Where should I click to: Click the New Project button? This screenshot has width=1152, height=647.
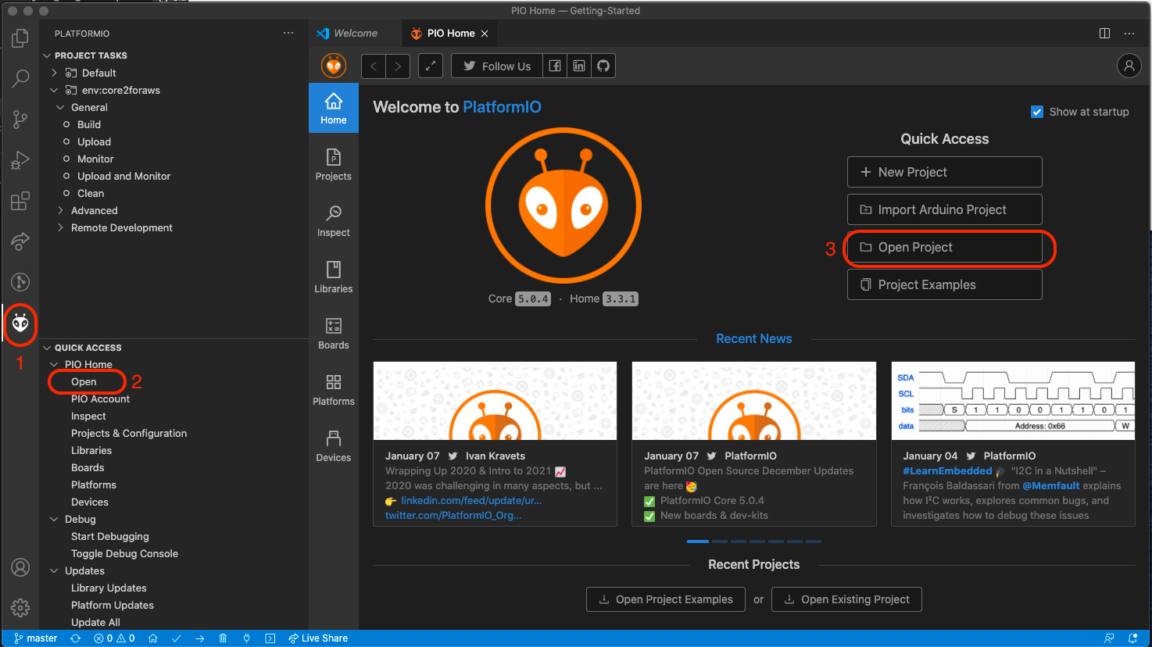[x=944, y=172]
